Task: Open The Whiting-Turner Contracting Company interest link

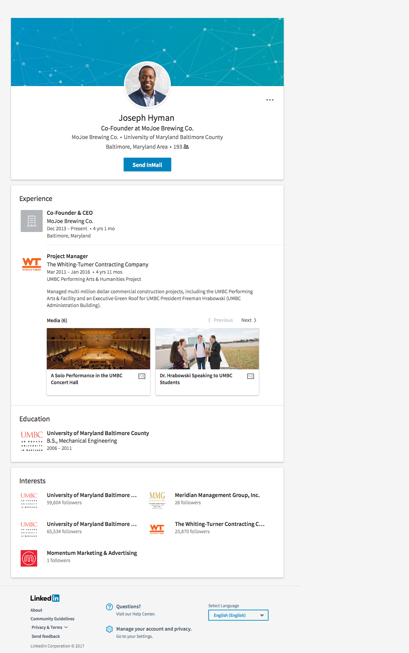Action: pos(220,524)
